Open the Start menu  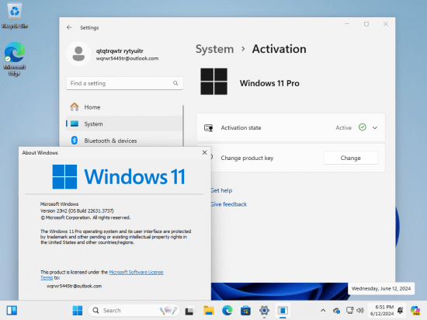tap(78, 311)
